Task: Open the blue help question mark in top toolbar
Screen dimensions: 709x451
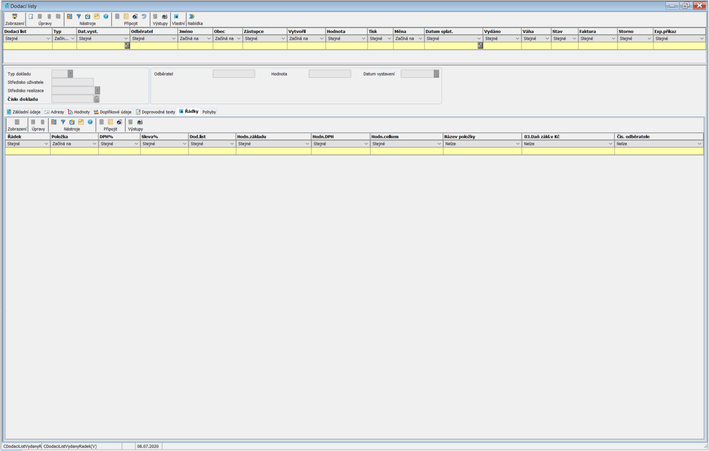Action: click(x=106, y=17)
